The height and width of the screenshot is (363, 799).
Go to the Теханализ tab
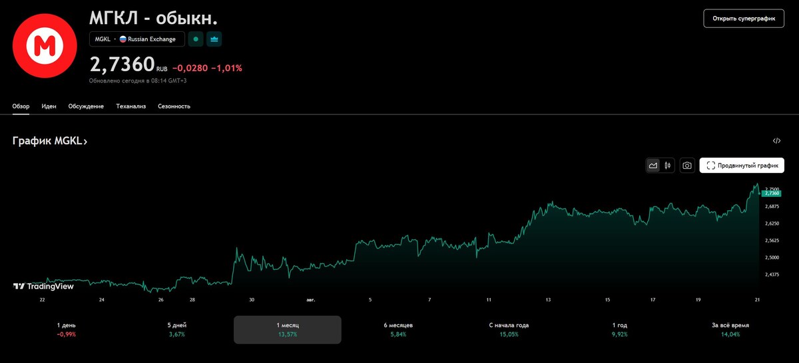click(131, 106)
